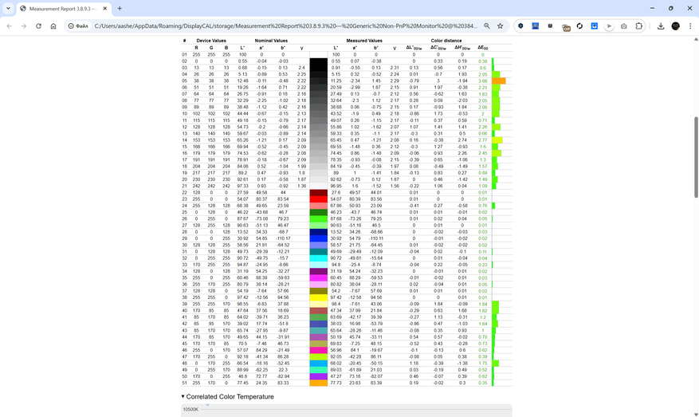
Task: Open the zoom magnifier in address bar
Action: click(487, 26)
